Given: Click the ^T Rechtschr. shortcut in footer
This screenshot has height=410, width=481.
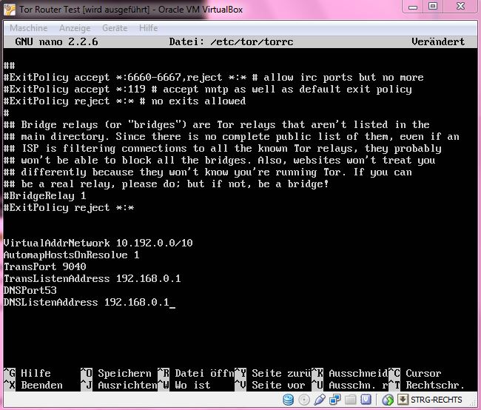Looking at the screenshot, I should pyautogui.click(x=427, y=385).
